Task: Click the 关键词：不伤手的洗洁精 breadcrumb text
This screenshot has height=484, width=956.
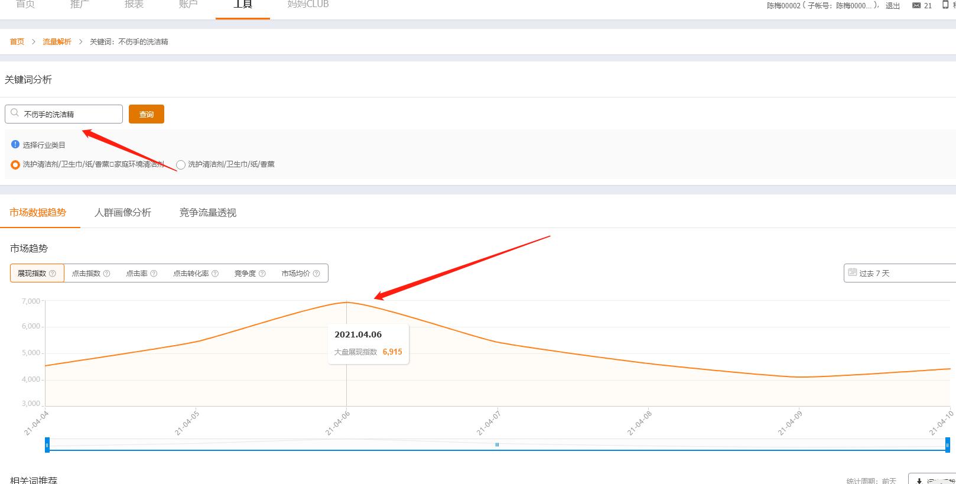Action: point(129,42)
